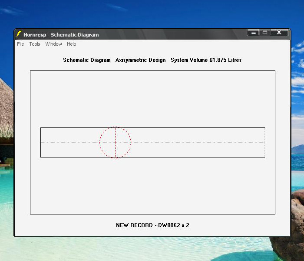Click the Hornresp lightning bolt title icon
The image size is (304, 261).
19,34
